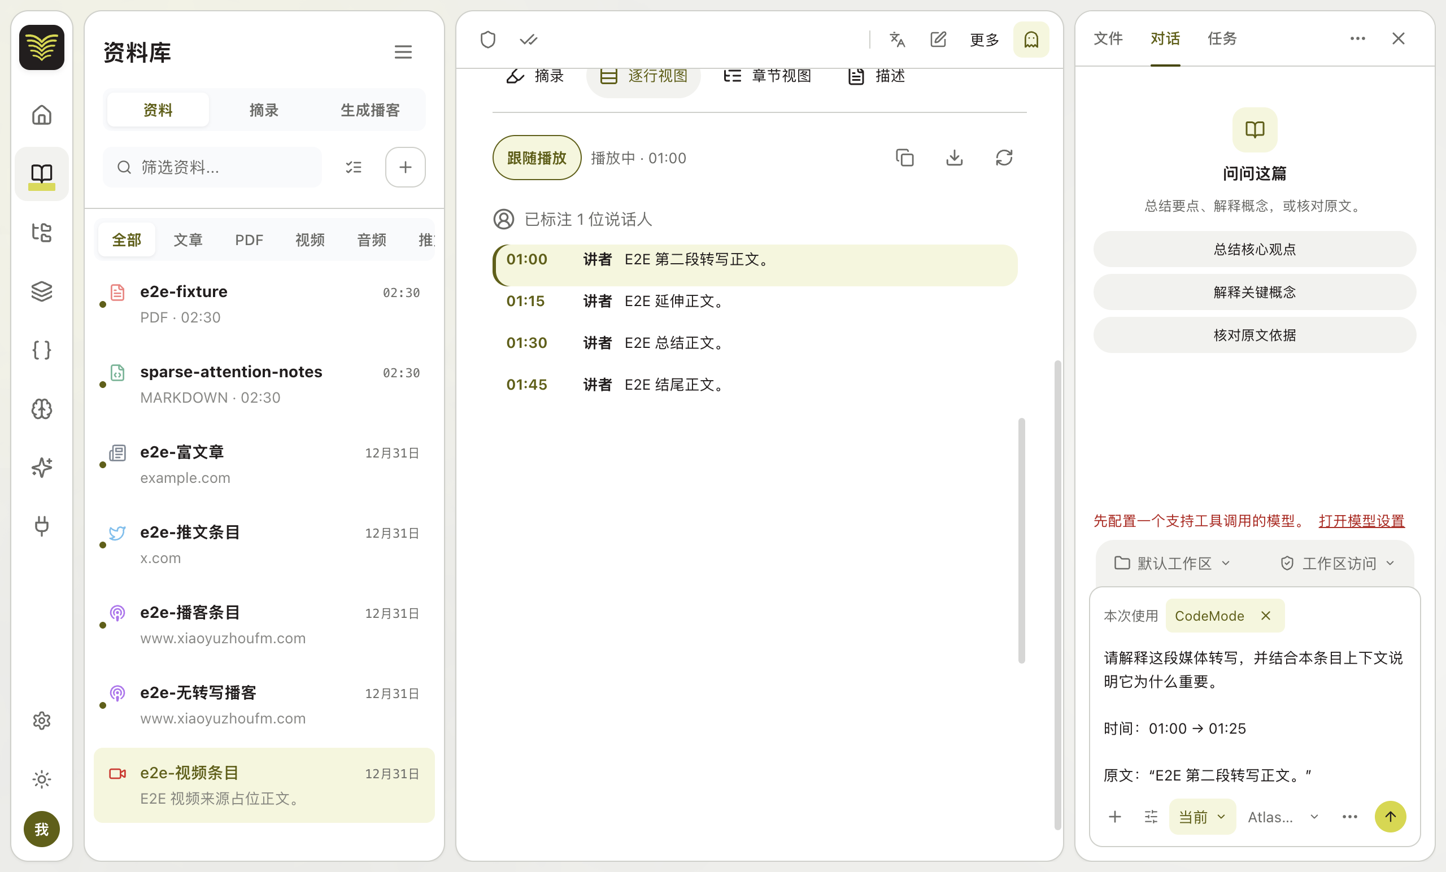Open the home icon in sidebar
Viewport: 1446px width, 872px height.
tap(42, 115)
